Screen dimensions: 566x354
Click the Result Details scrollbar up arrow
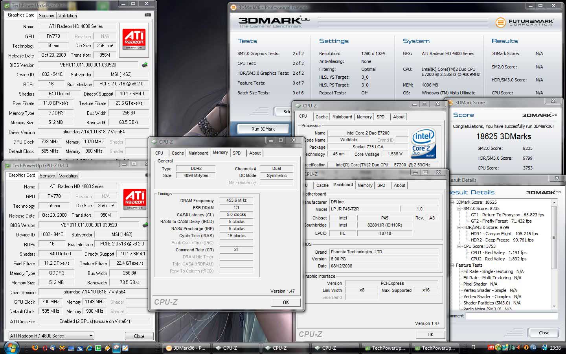[x=554, y=203]
